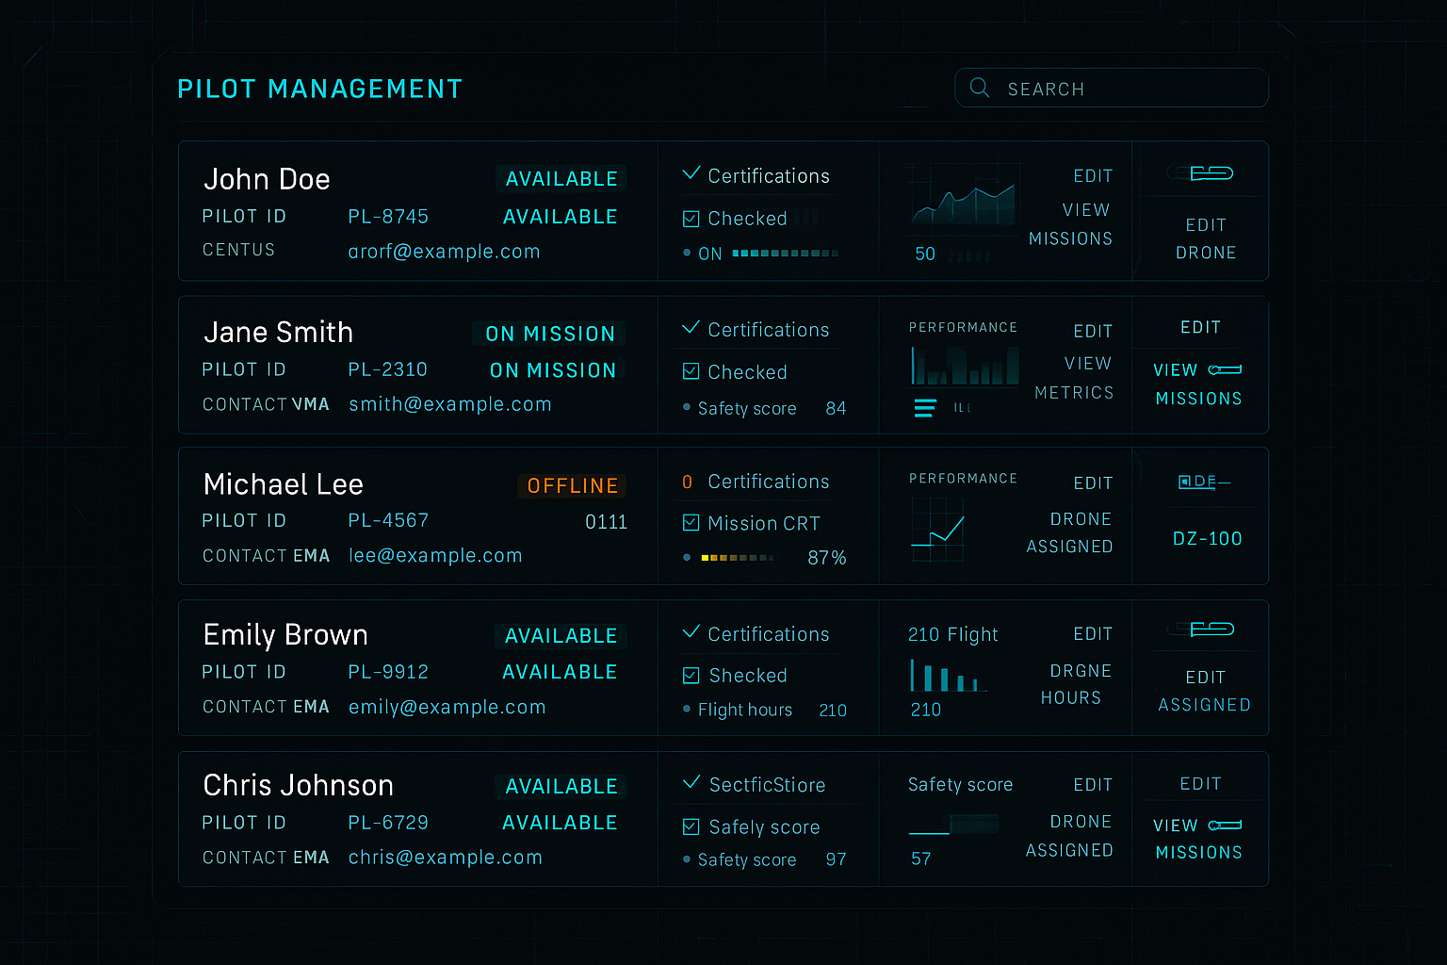Open John Doe's email address link
This screenshot has height=965, width=1447.
pos(444,252)
